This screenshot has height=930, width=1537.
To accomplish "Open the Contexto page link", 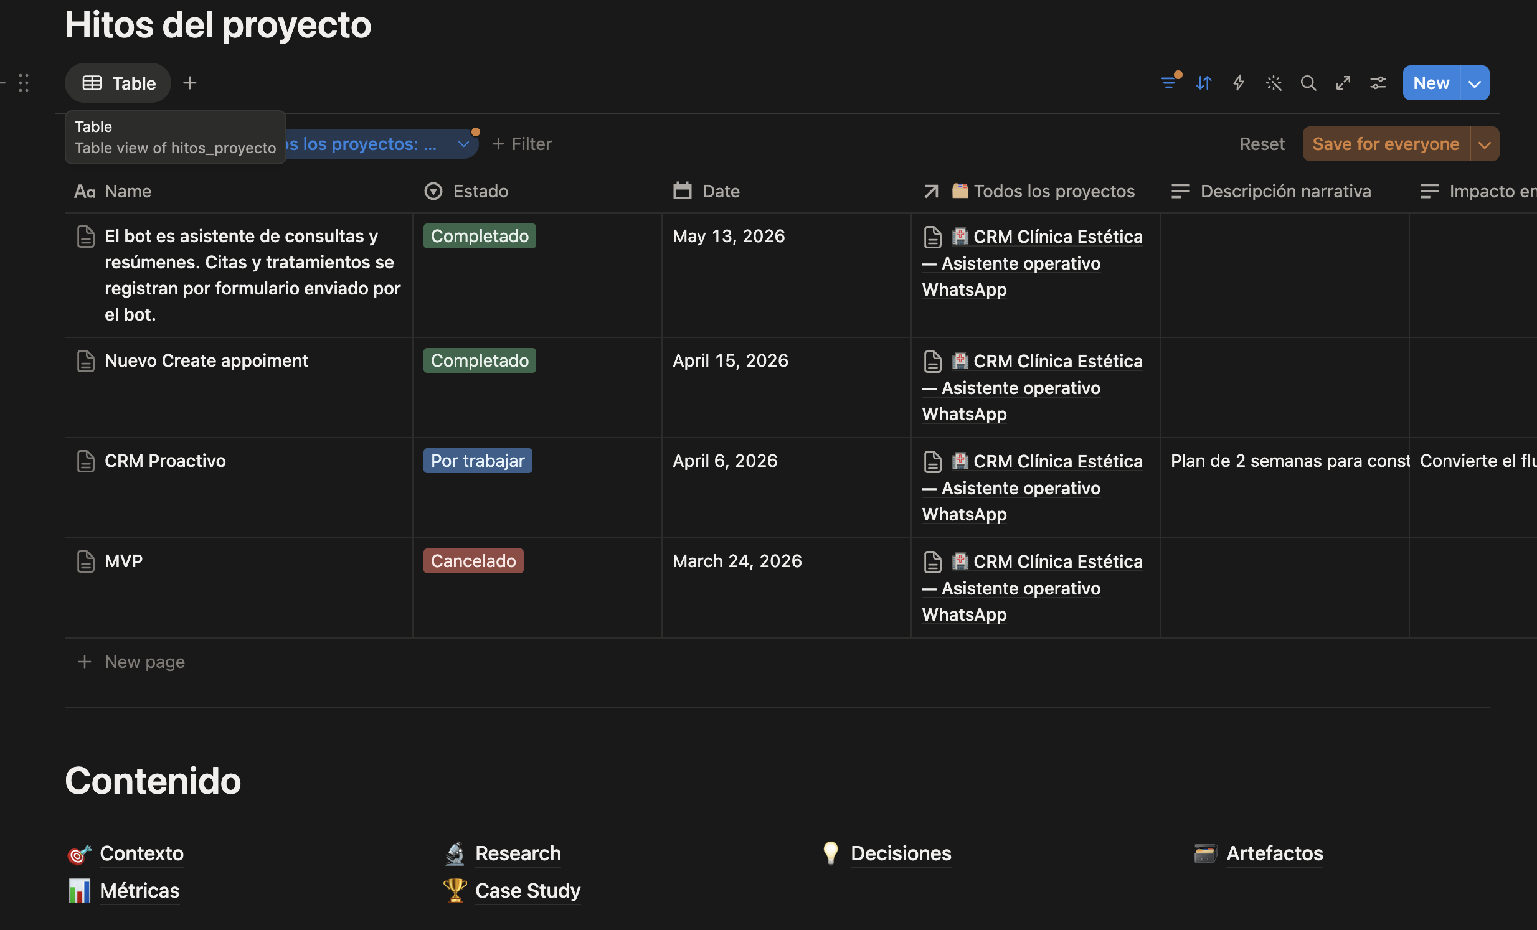I will tap(141, 853).
